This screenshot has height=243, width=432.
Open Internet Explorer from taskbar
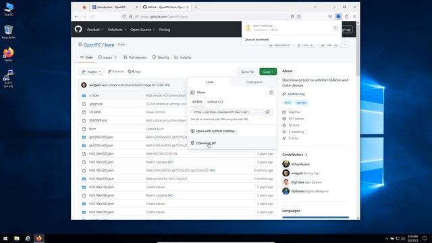(28, 238)
